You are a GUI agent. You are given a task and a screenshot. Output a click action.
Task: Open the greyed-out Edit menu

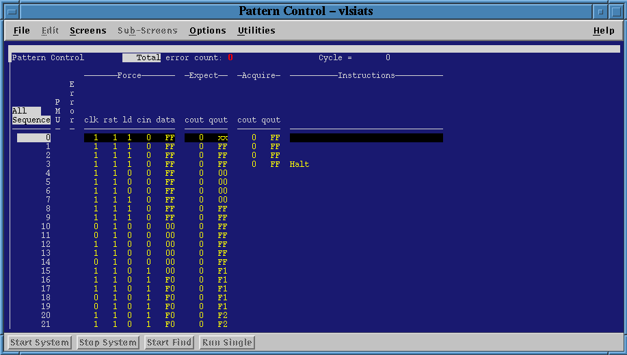[x=50, y=31]
